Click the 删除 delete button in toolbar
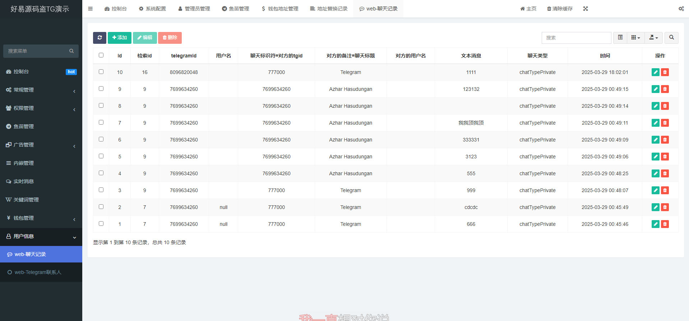The width and height of the screenshot is (689, 321). [170, 38]
